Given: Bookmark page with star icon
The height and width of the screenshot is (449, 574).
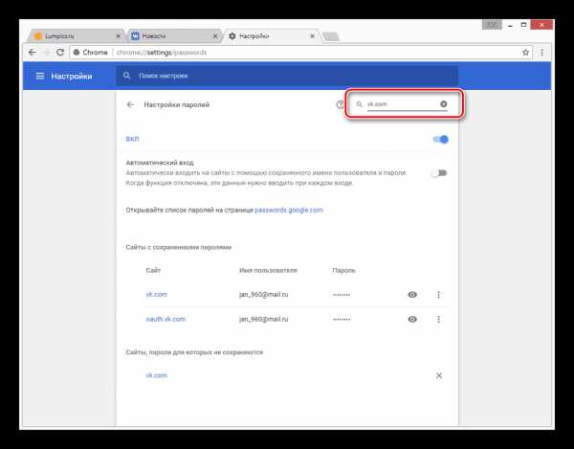Looking at the screenshot, I should pos(525,53).
